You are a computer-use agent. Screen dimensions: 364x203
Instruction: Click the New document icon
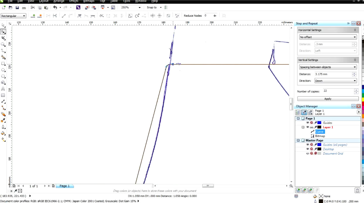click(4, 8)
